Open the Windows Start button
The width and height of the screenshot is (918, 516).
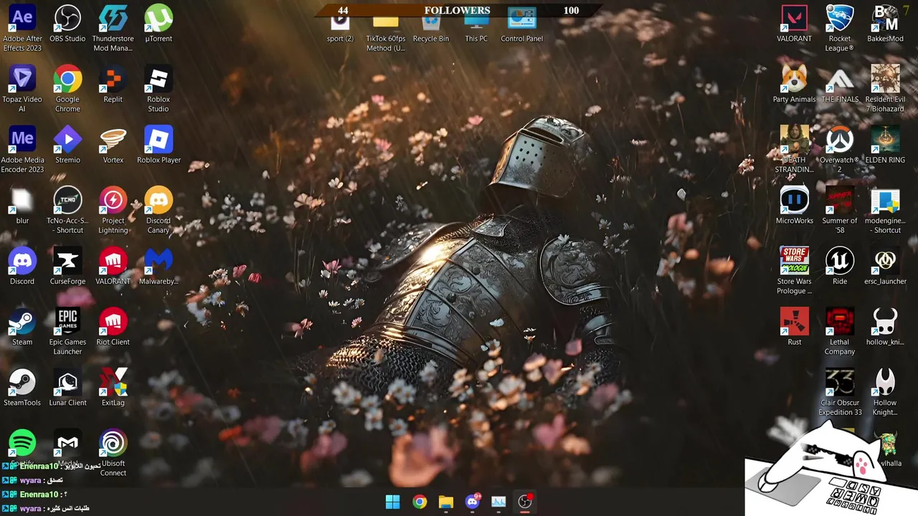393,502
